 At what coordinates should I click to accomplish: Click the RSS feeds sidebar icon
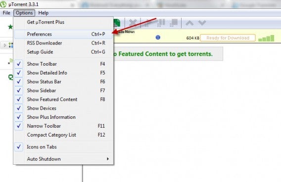coord(10,62)
